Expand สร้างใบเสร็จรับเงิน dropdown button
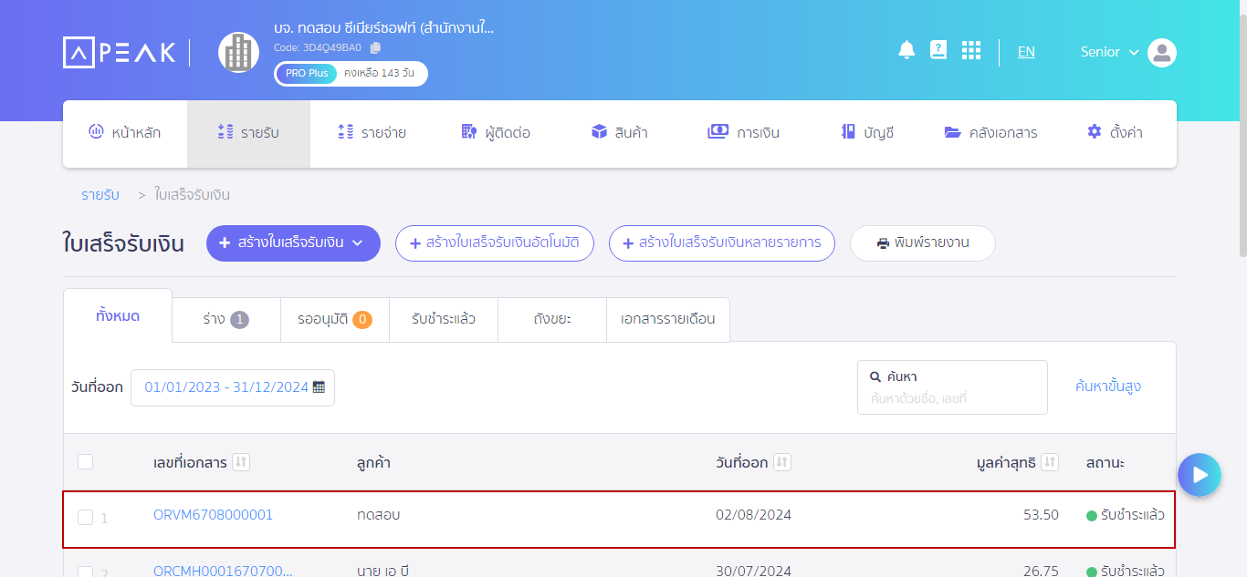1247x577 pixels. 293,243
